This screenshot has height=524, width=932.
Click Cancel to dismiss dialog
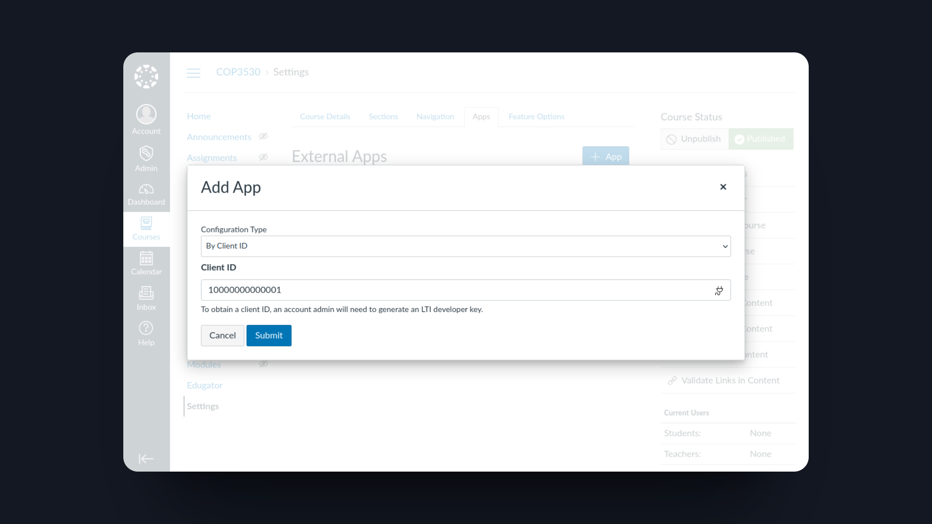pyautogui.click(x=223, y=335)
